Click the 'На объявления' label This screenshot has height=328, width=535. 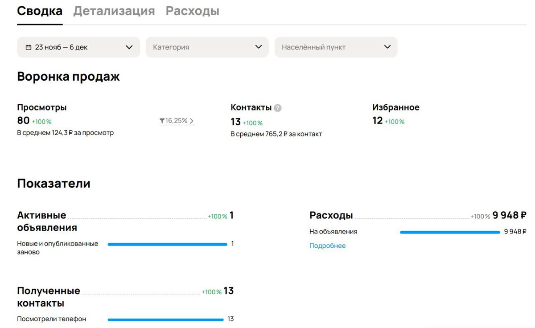333,232
